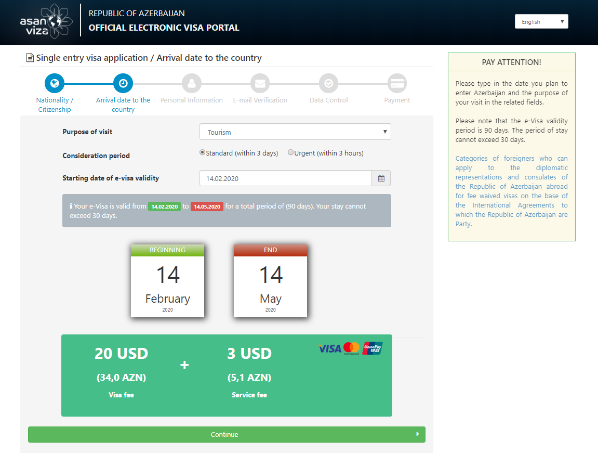Click the plus sign between fees
Viewport: 598px width, 453px height.
(x=184, y=365)
